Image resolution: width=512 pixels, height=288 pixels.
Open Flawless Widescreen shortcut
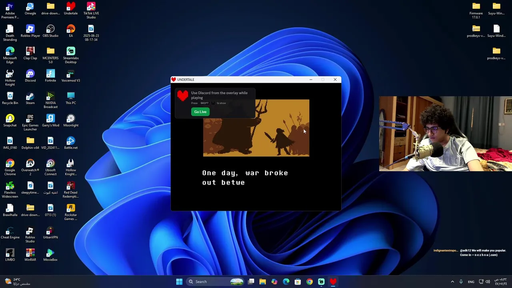10,190
